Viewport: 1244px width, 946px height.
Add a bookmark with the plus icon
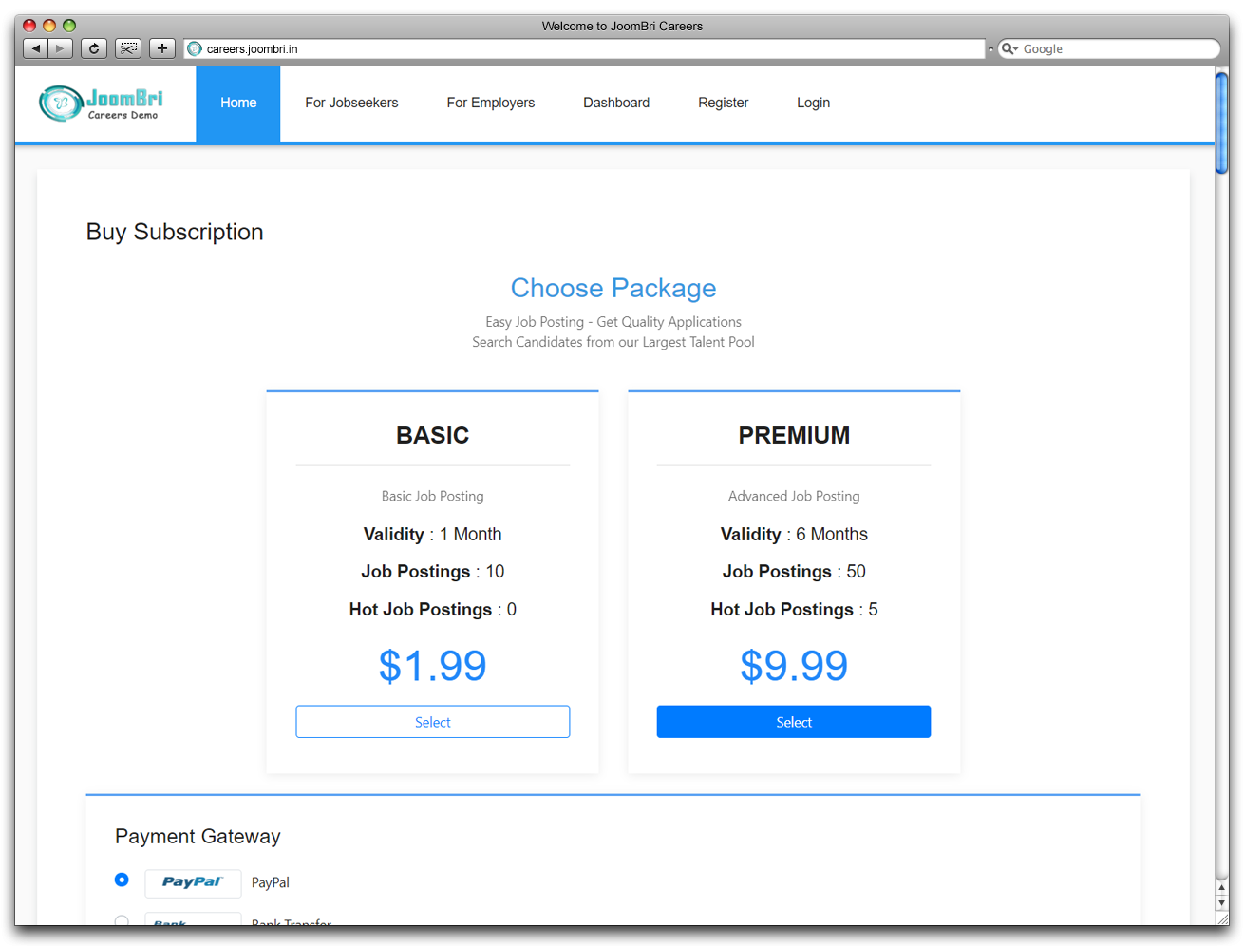(162, 48)
